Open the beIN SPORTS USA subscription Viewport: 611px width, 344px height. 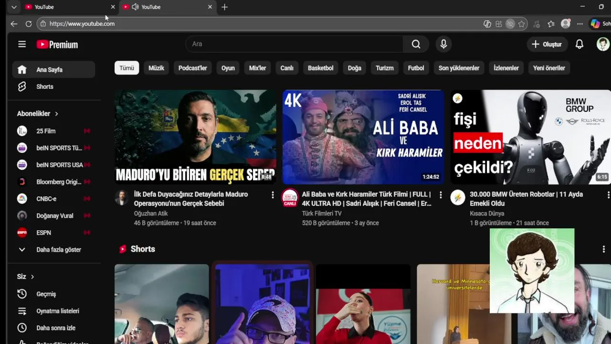point(53,165)
